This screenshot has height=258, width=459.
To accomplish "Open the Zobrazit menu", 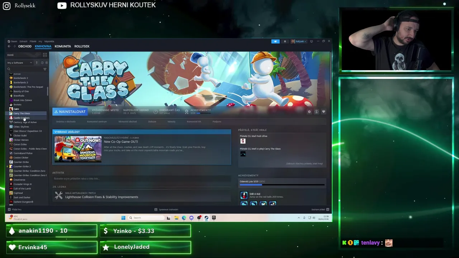I will 23,41.
